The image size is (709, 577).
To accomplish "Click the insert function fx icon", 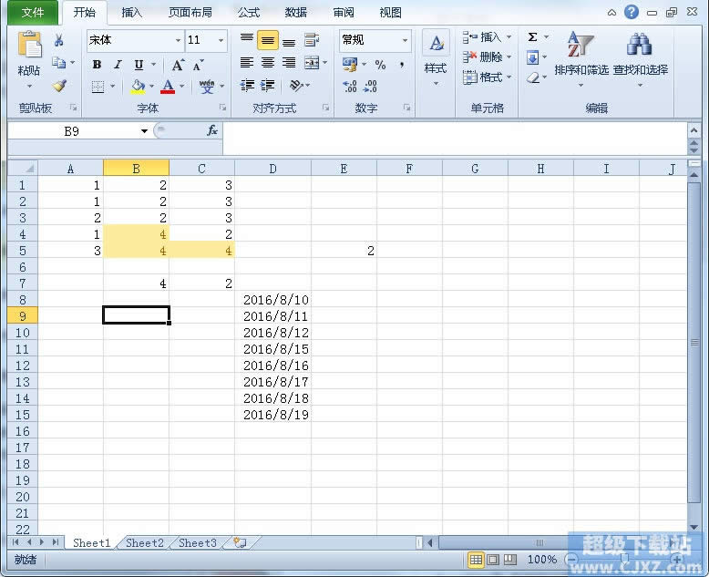I will (211, 131).
